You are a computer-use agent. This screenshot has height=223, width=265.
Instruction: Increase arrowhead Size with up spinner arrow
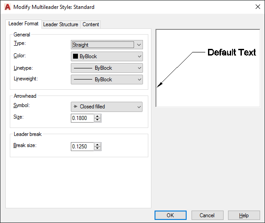97,116
